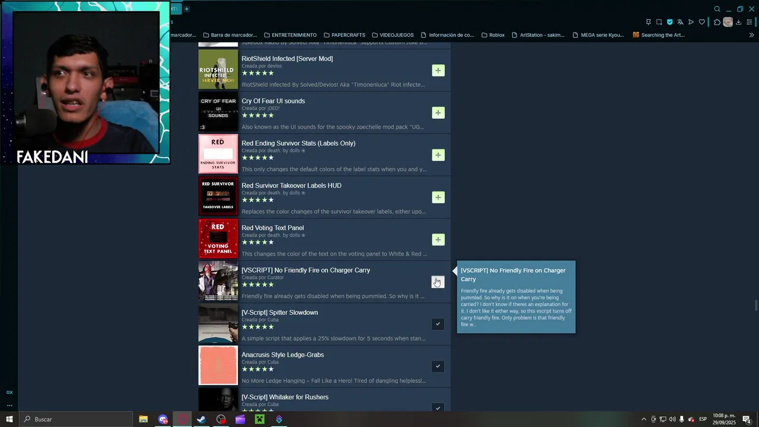Click Buscar taskbar search box
This screenshot has height=427, width=759.
coord(76,419)
